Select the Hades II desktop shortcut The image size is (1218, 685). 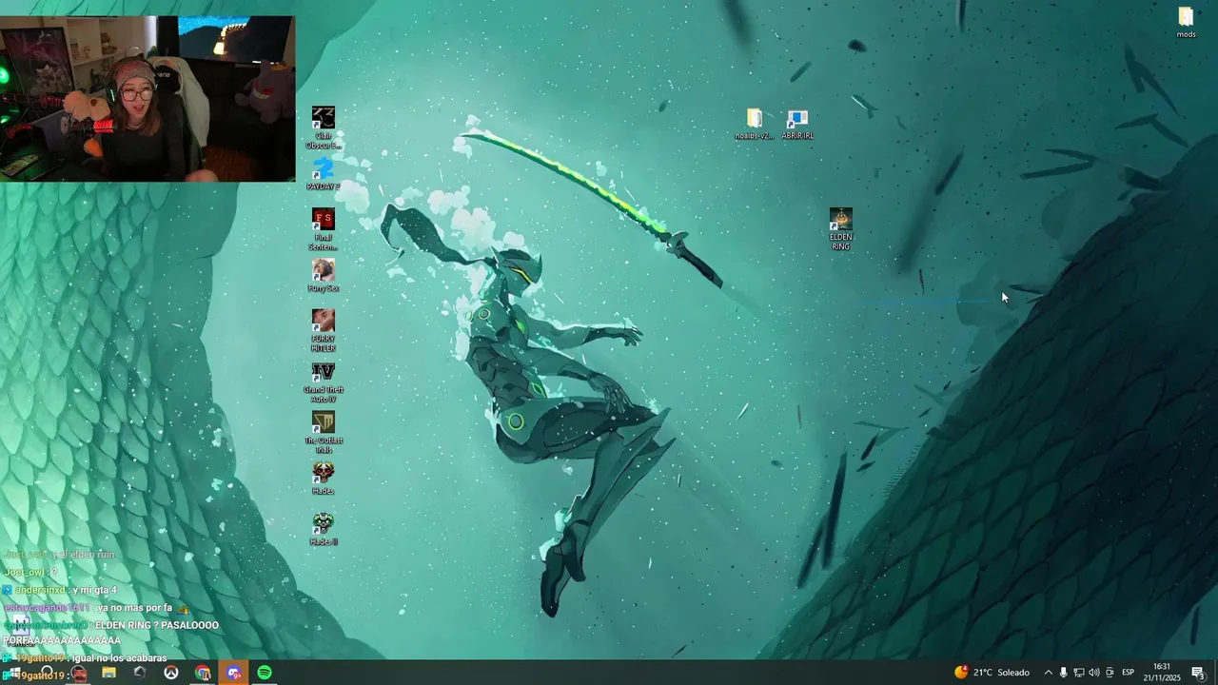(x=324, y=529)
